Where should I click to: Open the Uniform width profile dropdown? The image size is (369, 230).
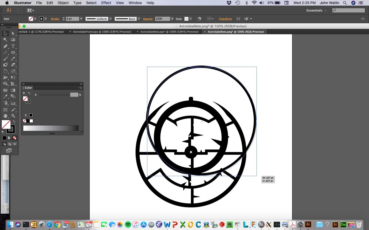(110, 19)
